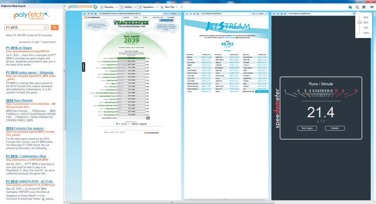Click the 69.763 JetStream score
Image resolution: width=376 pixels, height=204 pixels.
227,44
